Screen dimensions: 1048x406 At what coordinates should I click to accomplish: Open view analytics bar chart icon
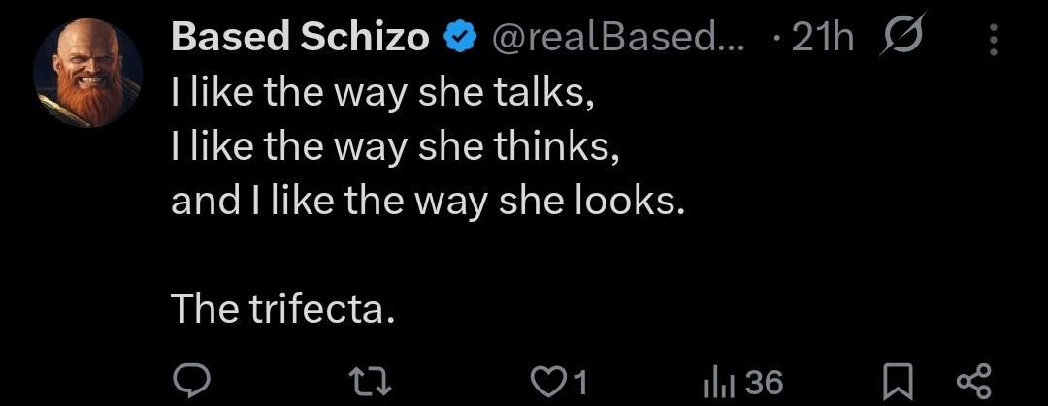[x=716, y=382]
